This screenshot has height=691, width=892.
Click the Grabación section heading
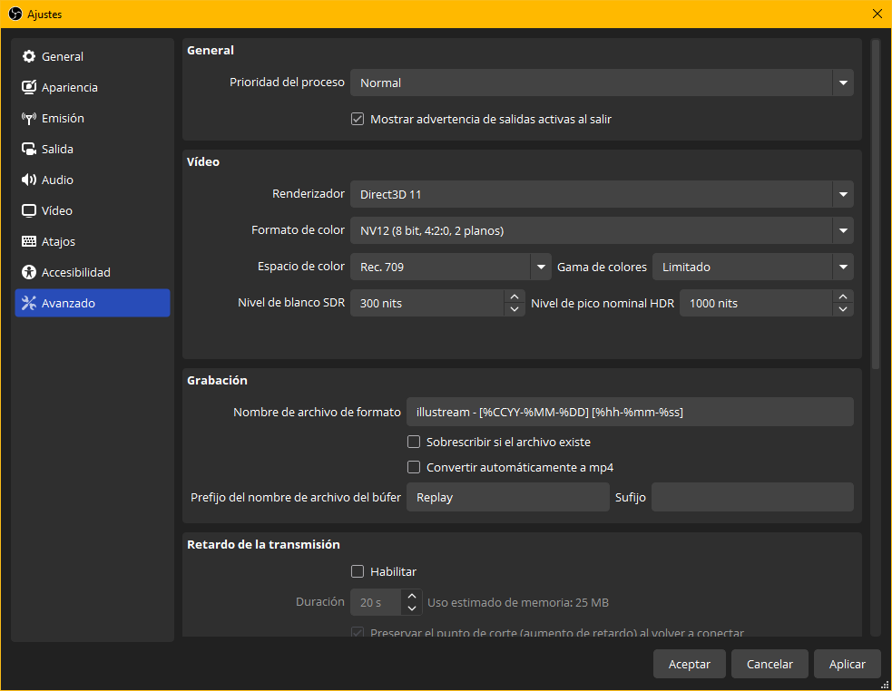click(x=217, y=380)
